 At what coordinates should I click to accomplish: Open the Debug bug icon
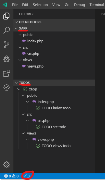coord(7,59)
